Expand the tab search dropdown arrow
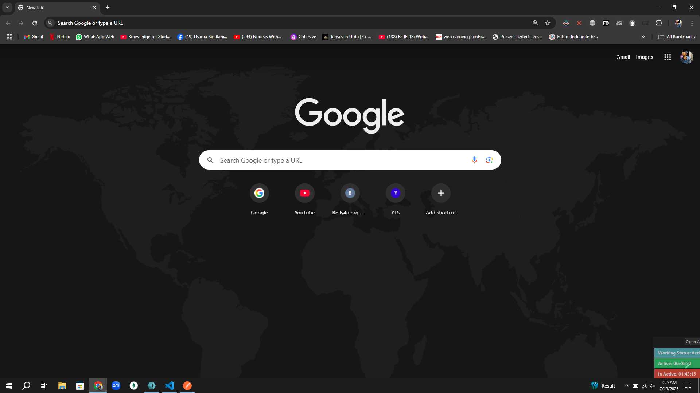Viewport: 700px width, 393px height. (7, 7)
